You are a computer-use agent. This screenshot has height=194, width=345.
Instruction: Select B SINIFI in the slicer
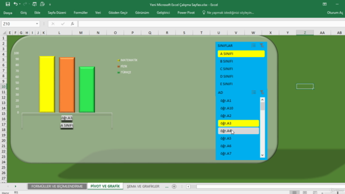coord(241,61)
